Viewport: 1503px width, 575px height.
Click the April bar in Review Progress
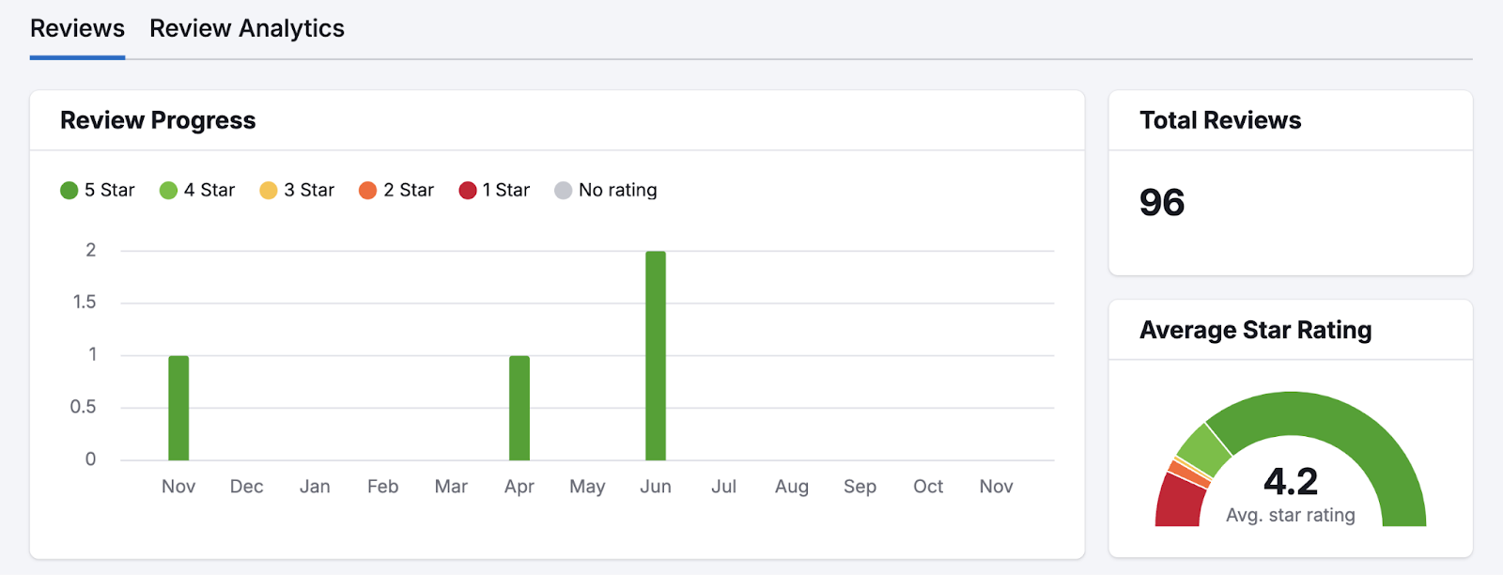(519, 408)
